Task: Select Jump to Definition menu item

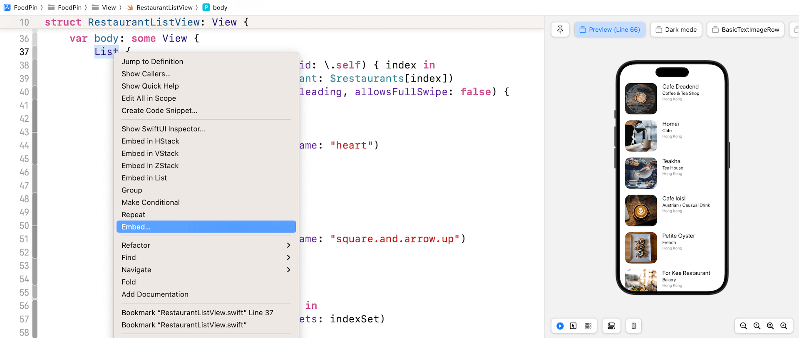Action: pos(152,62)
